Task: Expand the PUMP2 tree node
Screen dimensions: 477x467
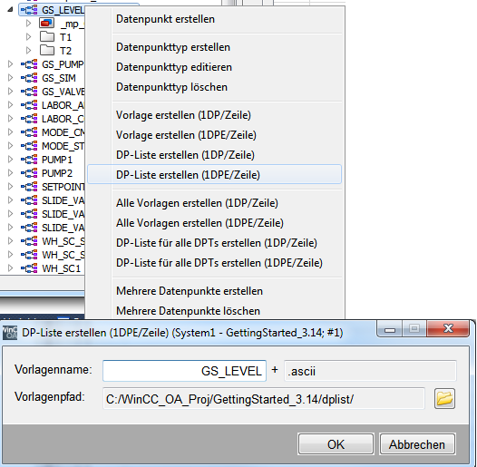Action: click(10, 173)
